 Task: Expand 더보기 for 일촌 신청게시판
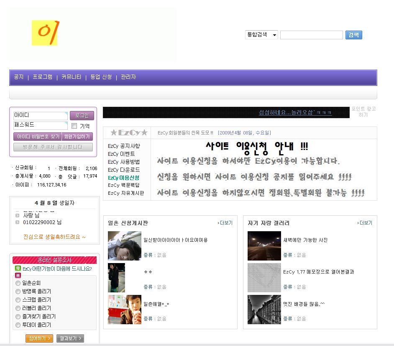(x=225, y=223)
